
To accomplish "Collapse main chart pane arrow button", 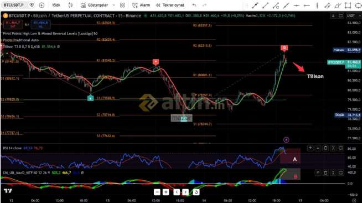I will click(333, 16).
